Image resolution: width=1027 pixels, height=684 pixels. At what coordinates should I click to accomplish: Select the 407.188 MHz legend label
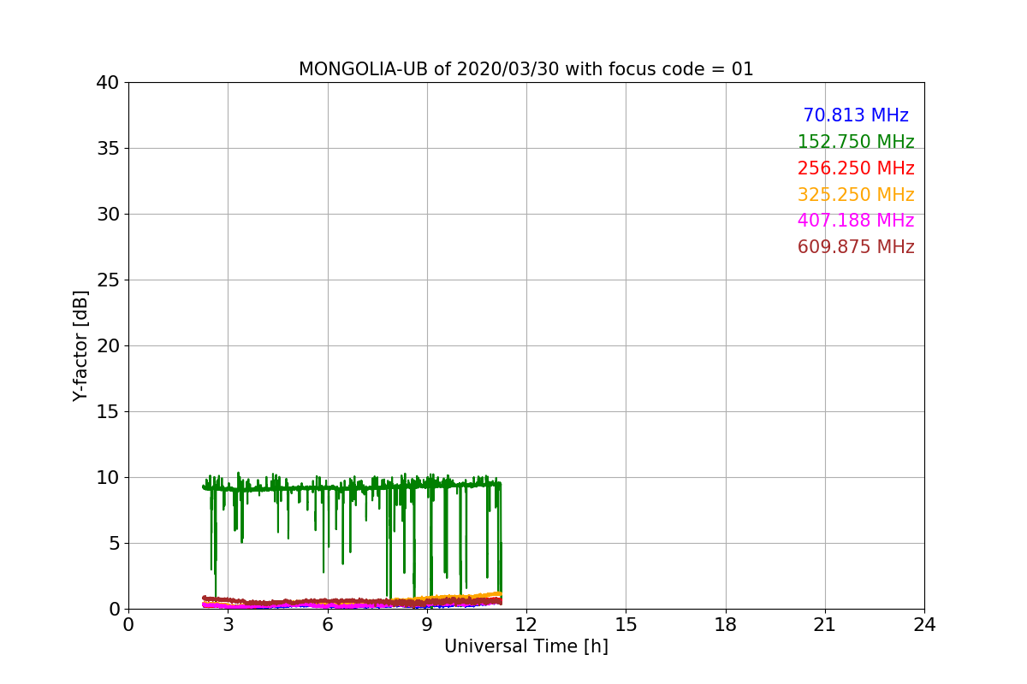coord(856,221)
